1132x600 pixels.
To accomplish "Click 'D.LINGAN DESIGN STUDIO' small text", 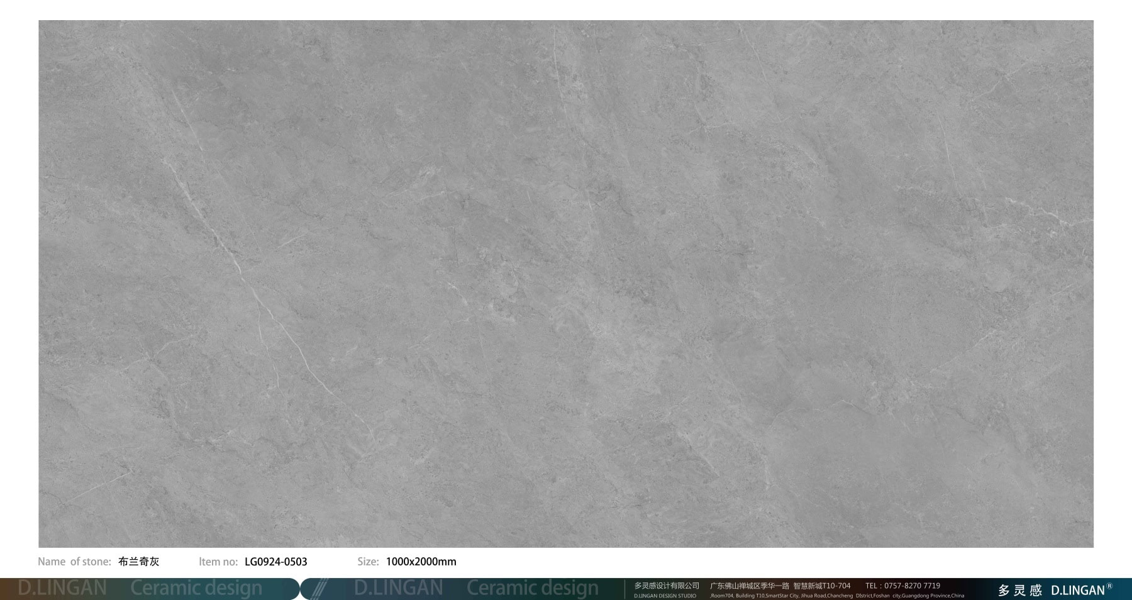I will [665, 596].
